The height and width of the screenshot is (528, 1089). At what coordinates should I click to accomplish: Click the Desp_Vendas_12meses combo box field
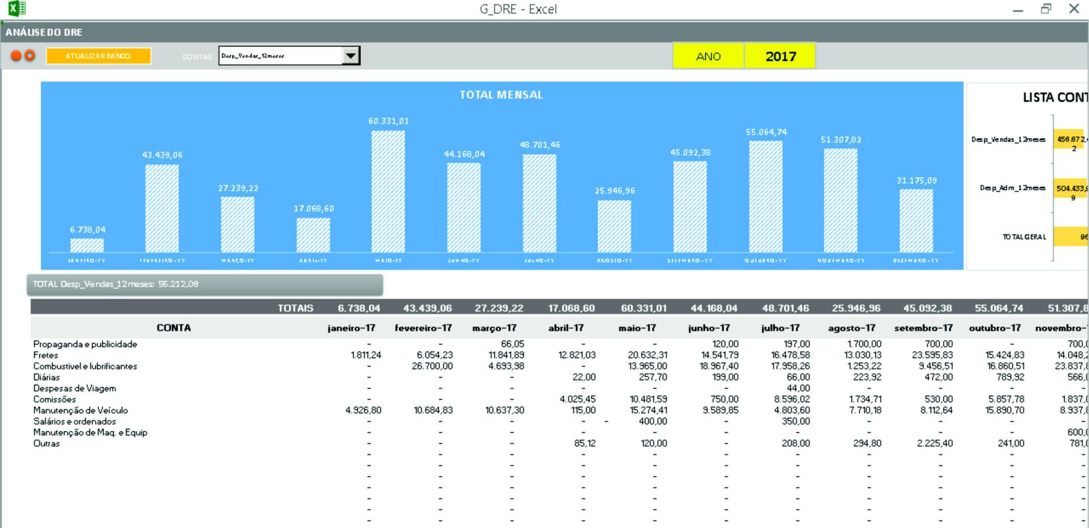click(x=281, y=56)
